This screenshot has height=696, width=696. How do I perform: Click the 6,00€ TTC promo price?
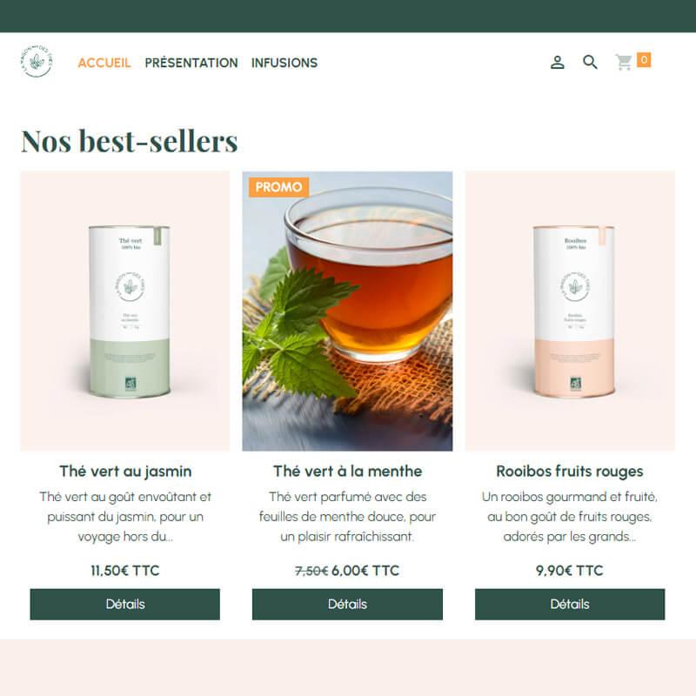(x=365, y=571)
